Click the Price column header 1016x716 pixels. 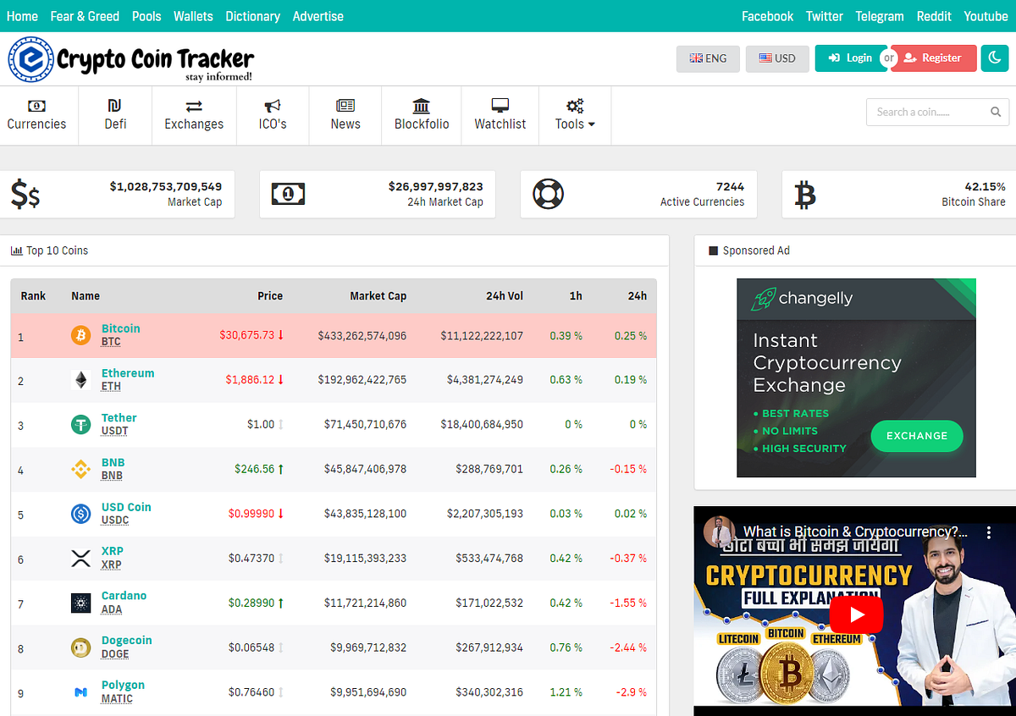coord(270,296)
